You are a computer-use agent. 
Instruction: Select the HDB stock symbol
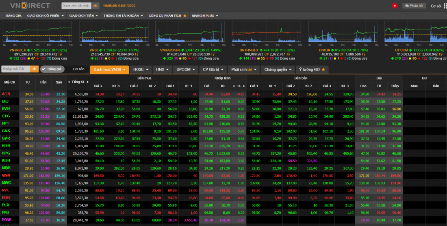pyautogui.click(x=6, y=146)
